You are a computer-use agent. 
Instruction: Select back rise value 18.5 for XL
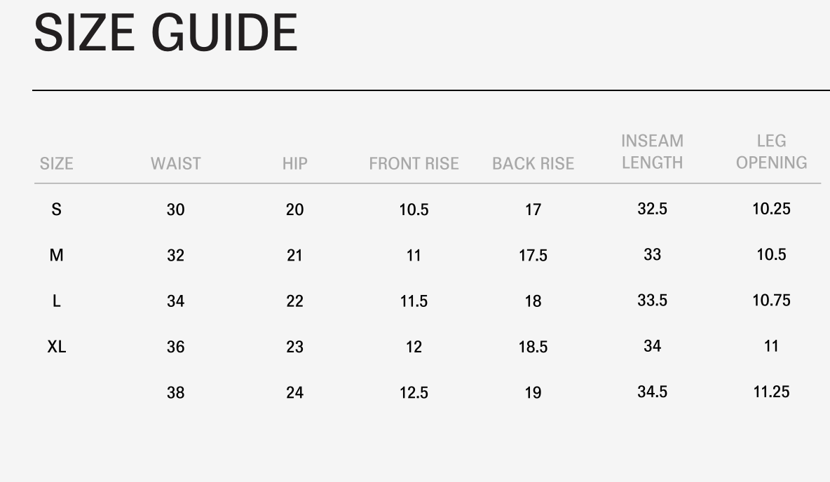533,347
